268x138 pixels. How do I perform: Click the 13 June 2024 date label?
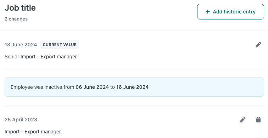click(21, 45)
